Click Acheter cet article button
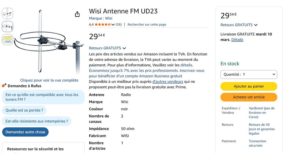Screen dimensions: 283x153 (249, 97)
